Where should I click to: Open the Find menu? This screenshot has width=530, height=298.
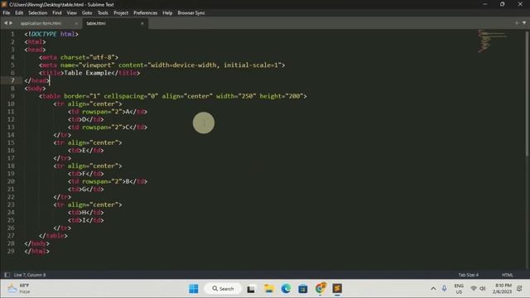(57, 13)
